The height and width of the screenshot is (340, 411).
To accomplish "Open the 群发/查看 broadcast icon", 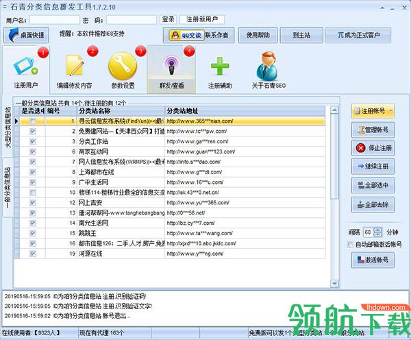I will coord(171,69).
